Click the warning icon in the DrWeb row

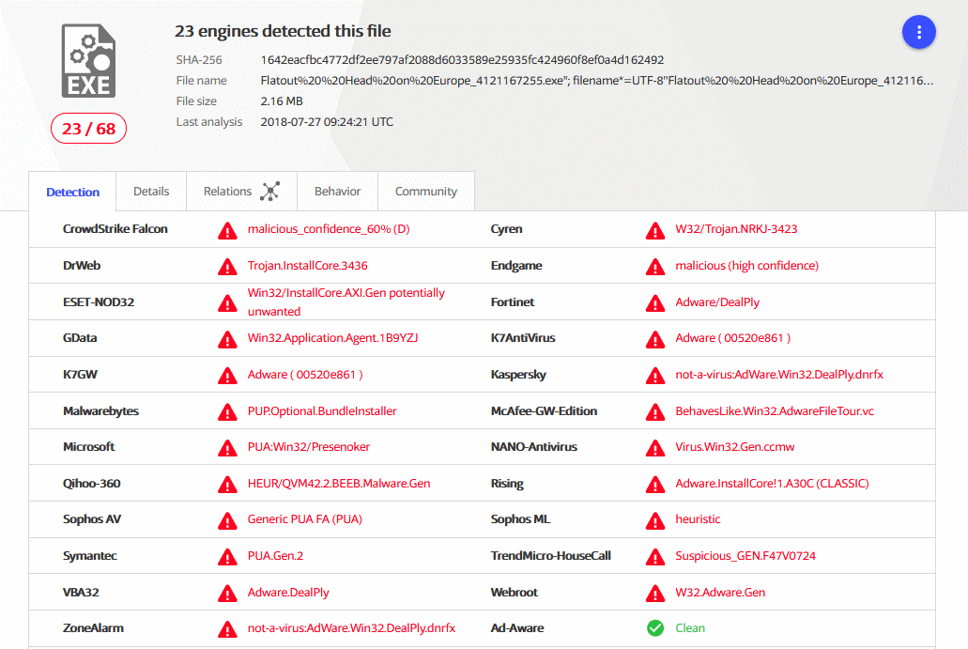tap(227, 268)
